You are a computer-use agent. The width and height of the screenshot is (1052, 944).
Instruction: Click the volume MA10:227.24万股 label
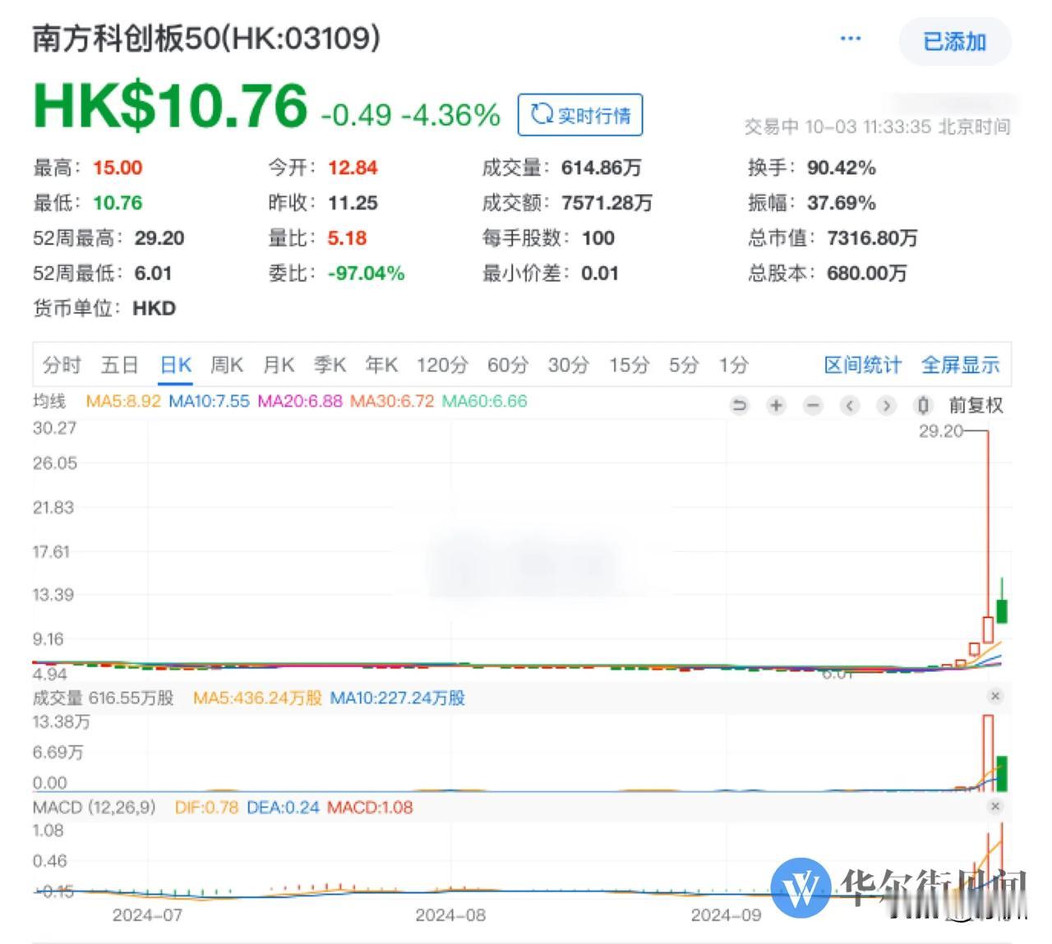397,698
